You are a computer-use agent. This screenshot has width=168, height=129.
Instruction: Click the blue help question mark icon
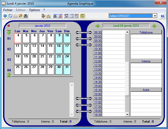coord(162,16)
